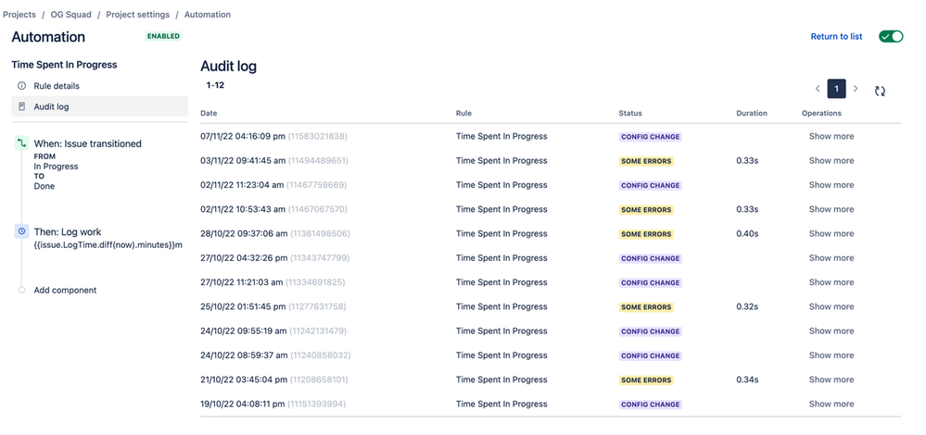The width and height of the screenshot is (926, 435).
Task: Select page 1 in pagination
Action: (x=836, y=89)
